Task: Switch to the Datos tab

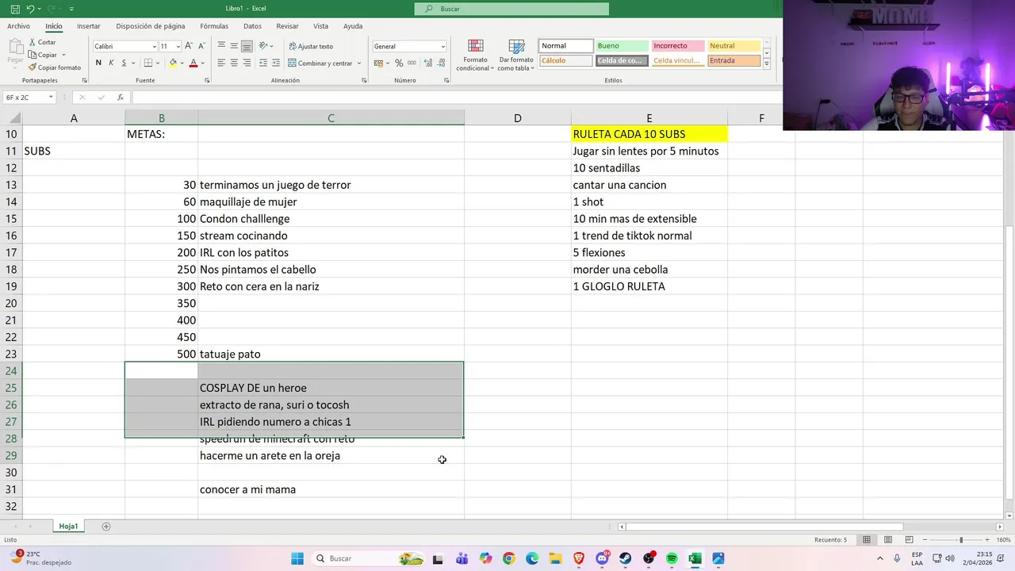Action: click(x=252, y=26)
